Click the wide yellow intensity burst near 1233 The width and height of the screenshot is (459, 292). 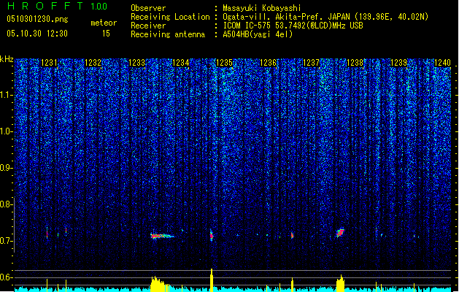pos(161,284)
